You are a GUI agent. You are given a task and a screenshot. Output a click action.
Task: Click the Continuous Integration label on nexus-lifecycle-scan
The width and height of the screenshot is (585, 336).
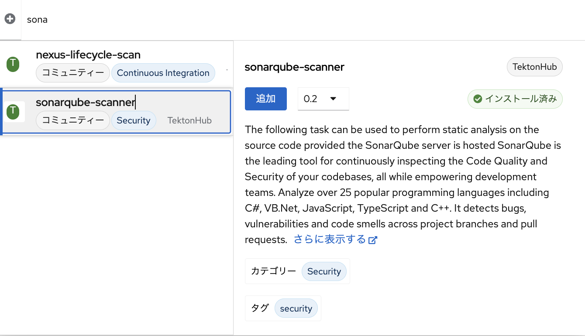(163, 73)
